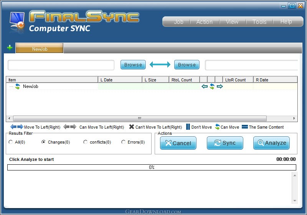Open the Action menu

(205, 21)
